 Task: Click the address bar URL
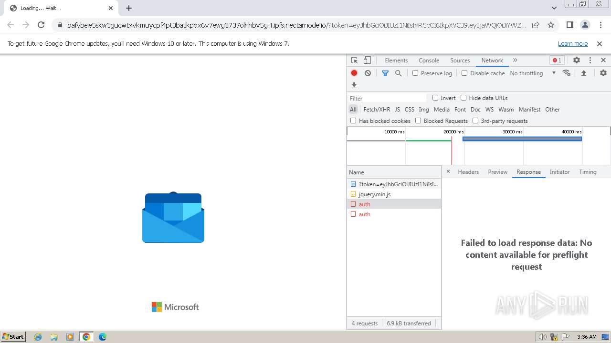point(297,25)
